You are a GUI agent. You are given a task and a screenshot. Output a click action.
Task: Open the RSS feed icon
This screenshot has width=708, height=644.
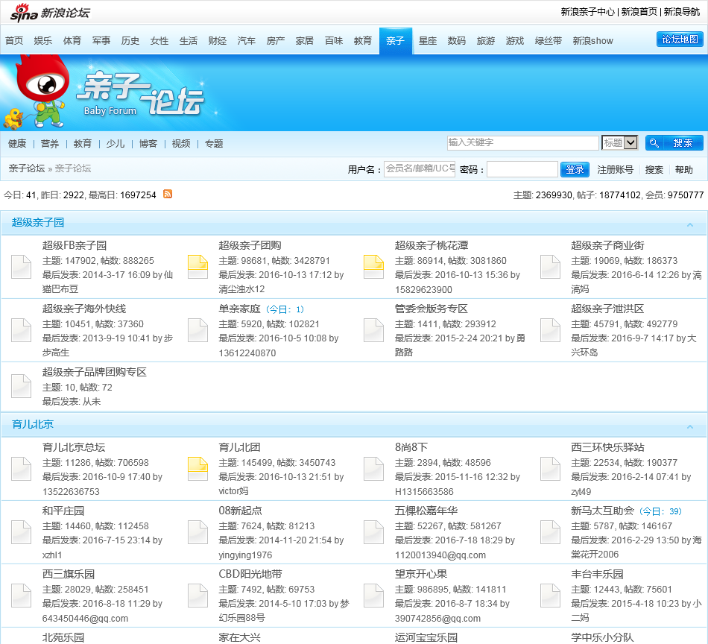[168, 195]
